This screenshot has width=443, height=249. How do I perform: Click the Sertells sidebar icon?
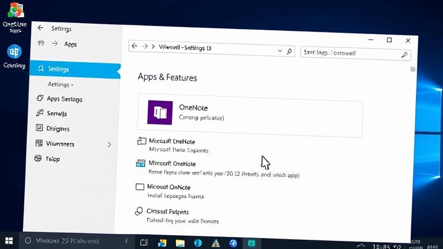click(x=40, y=113)
